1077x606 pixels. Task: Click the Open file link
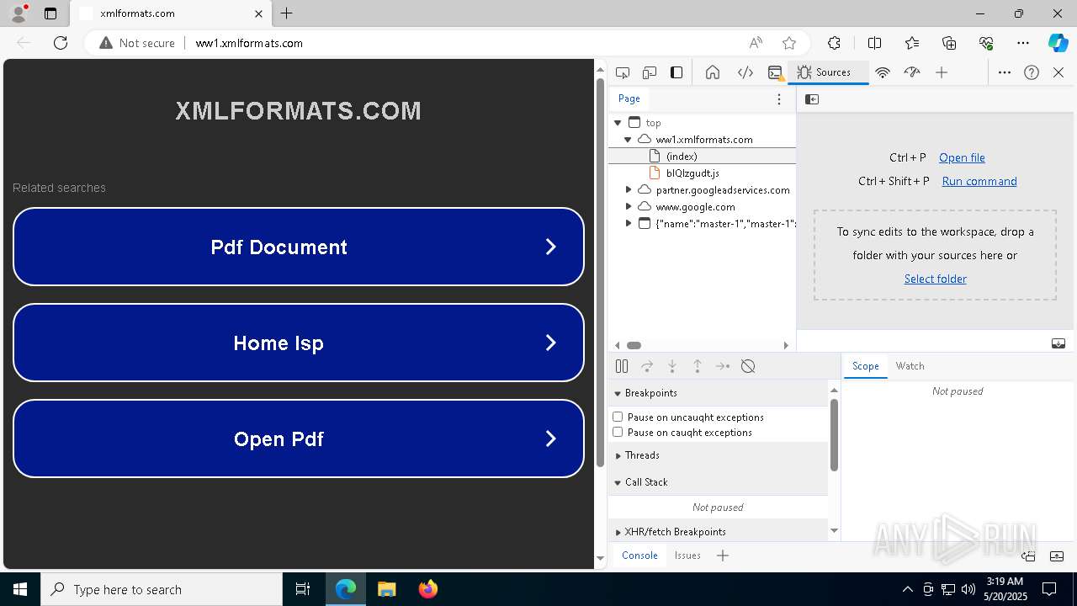click(x=962, y=157)
